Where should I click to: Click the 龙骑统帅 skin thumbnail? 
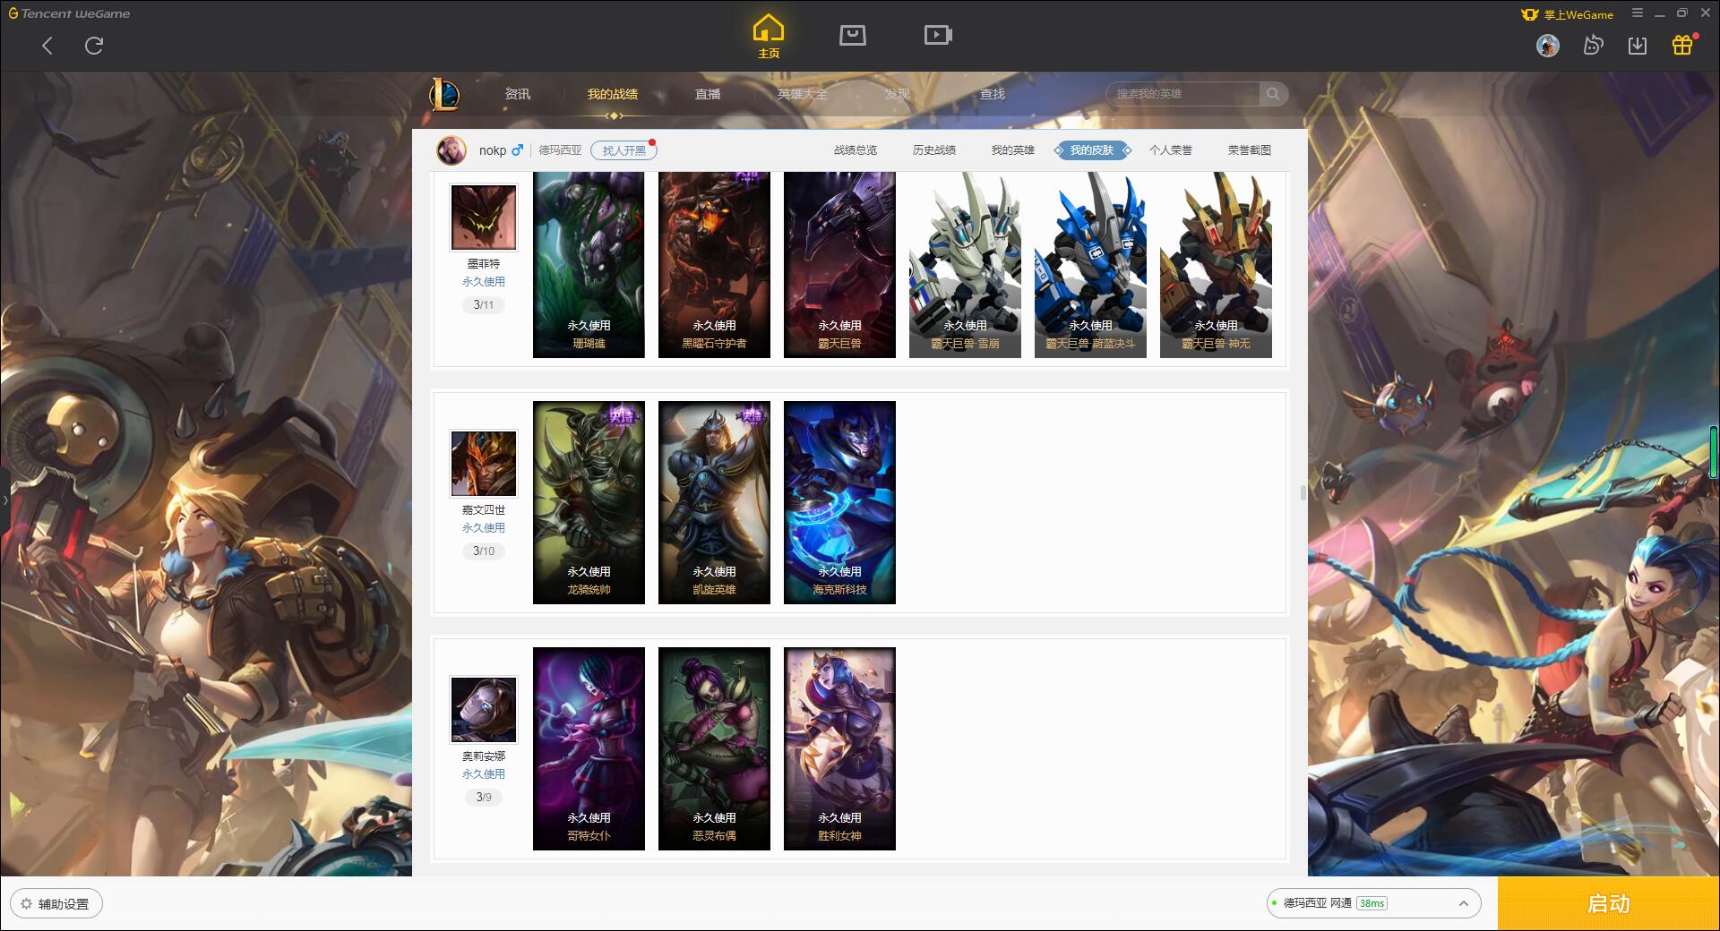point(589,502)
